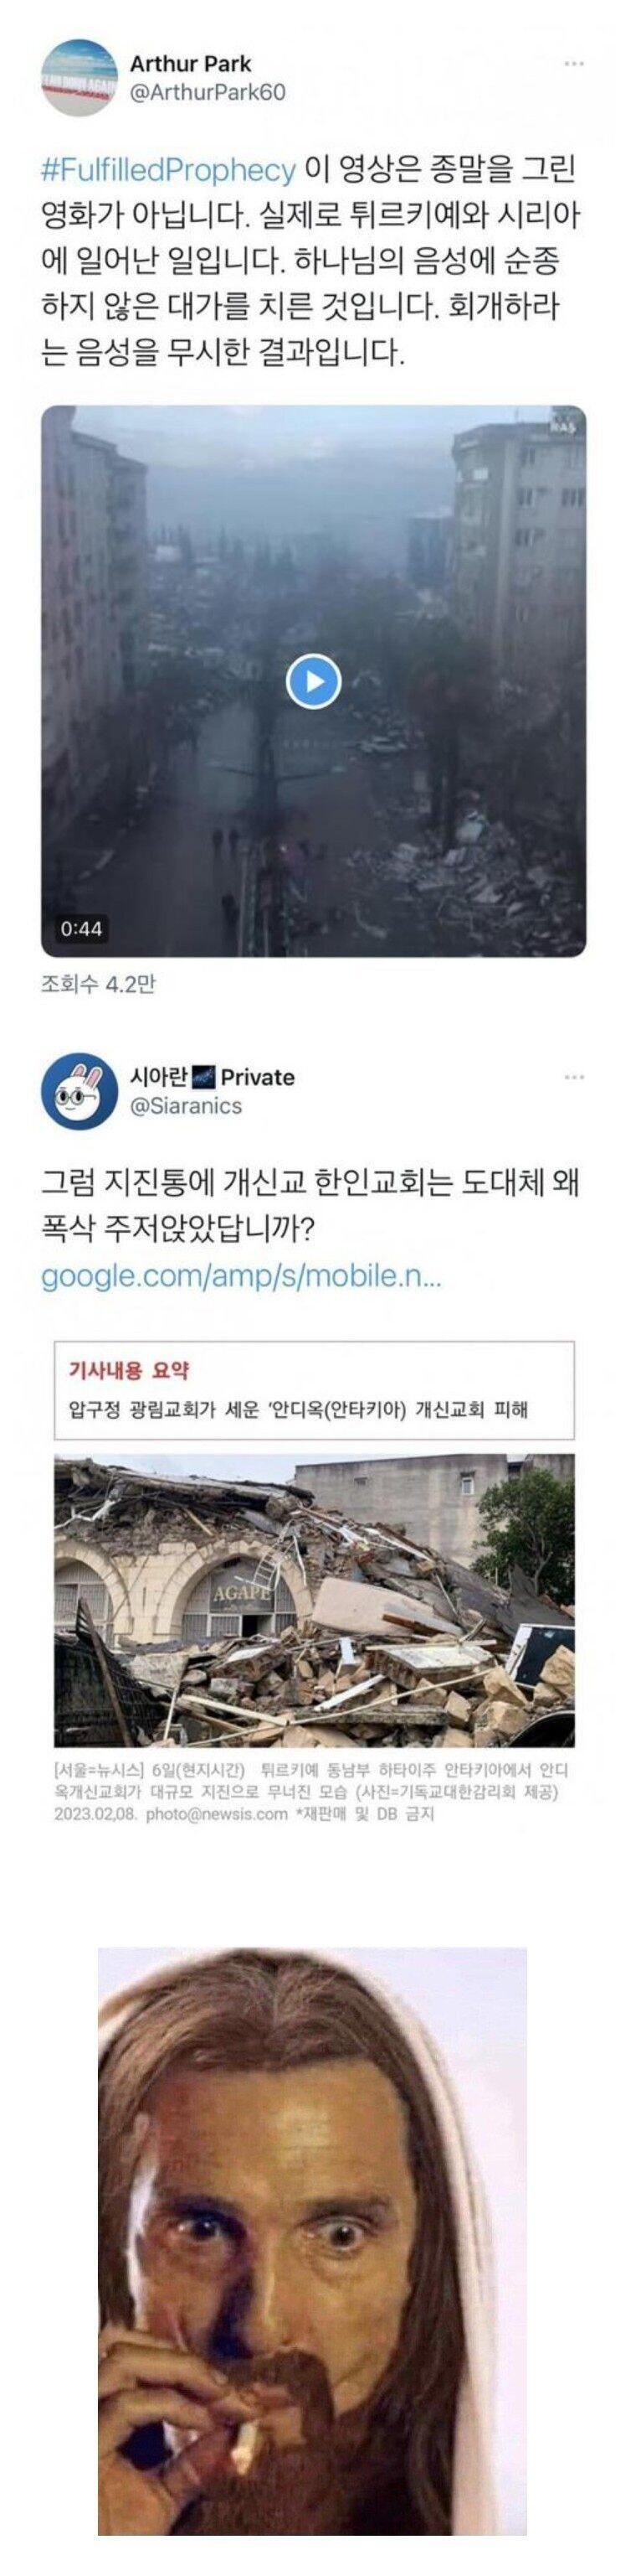
Task: Click the 0:44 video duration badge
Action: [x=81, y=929]
